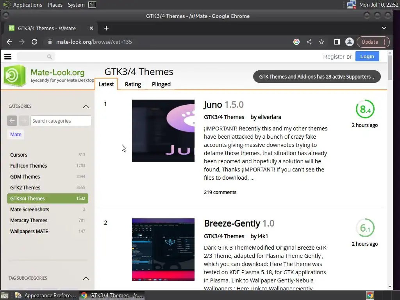Select the GTK2 Themes category
Screen dimensions: 400x300
click(x=48, y=187)
